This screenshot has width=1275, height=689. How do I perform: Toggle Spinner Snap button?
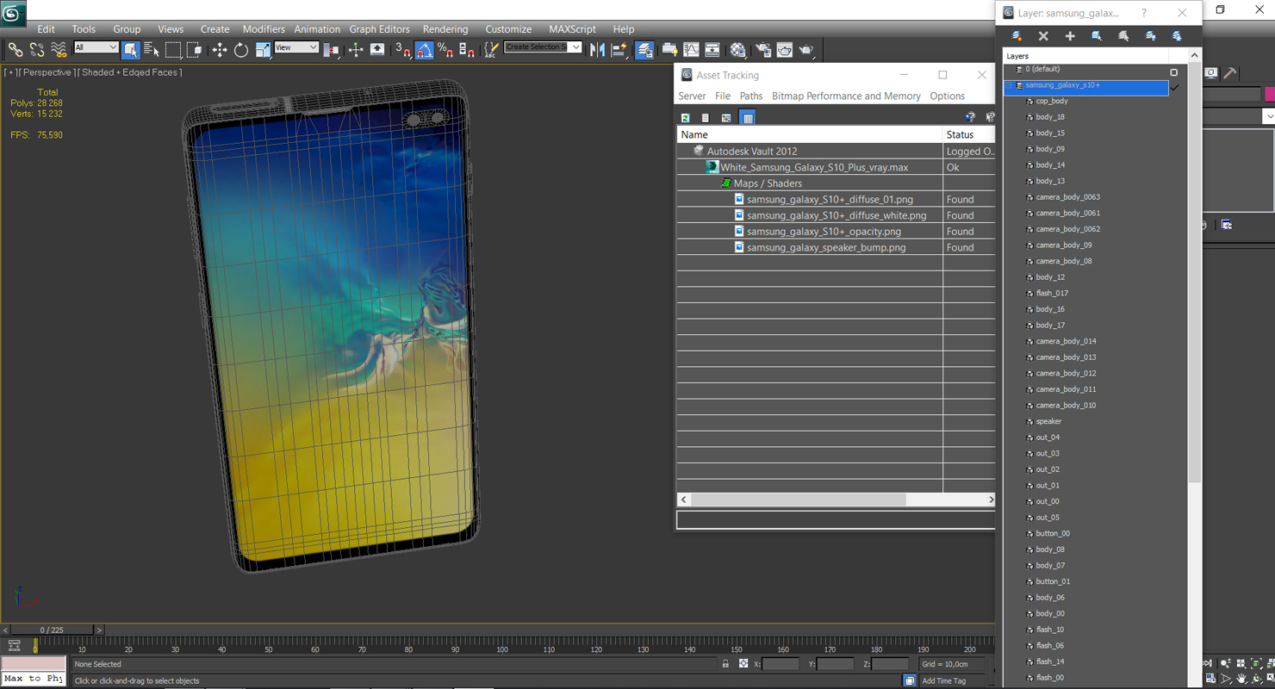(x=467, y=50)
